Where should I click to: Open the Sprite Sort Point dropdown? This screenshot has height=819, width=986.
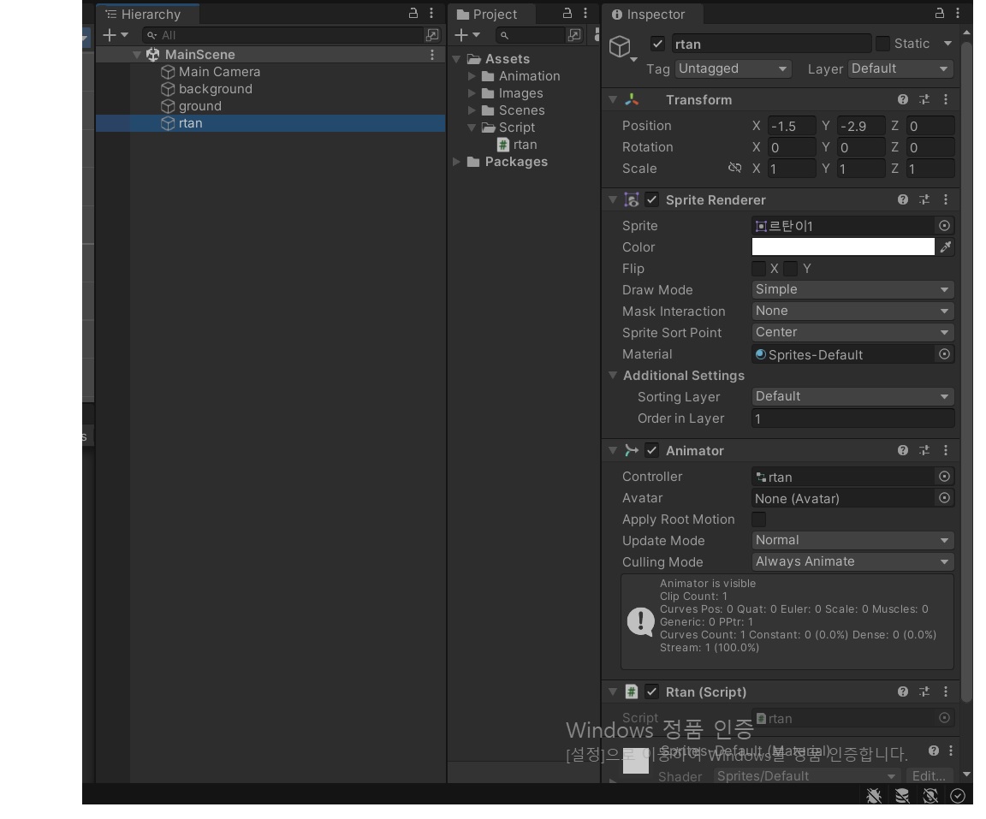coord(852,332)
